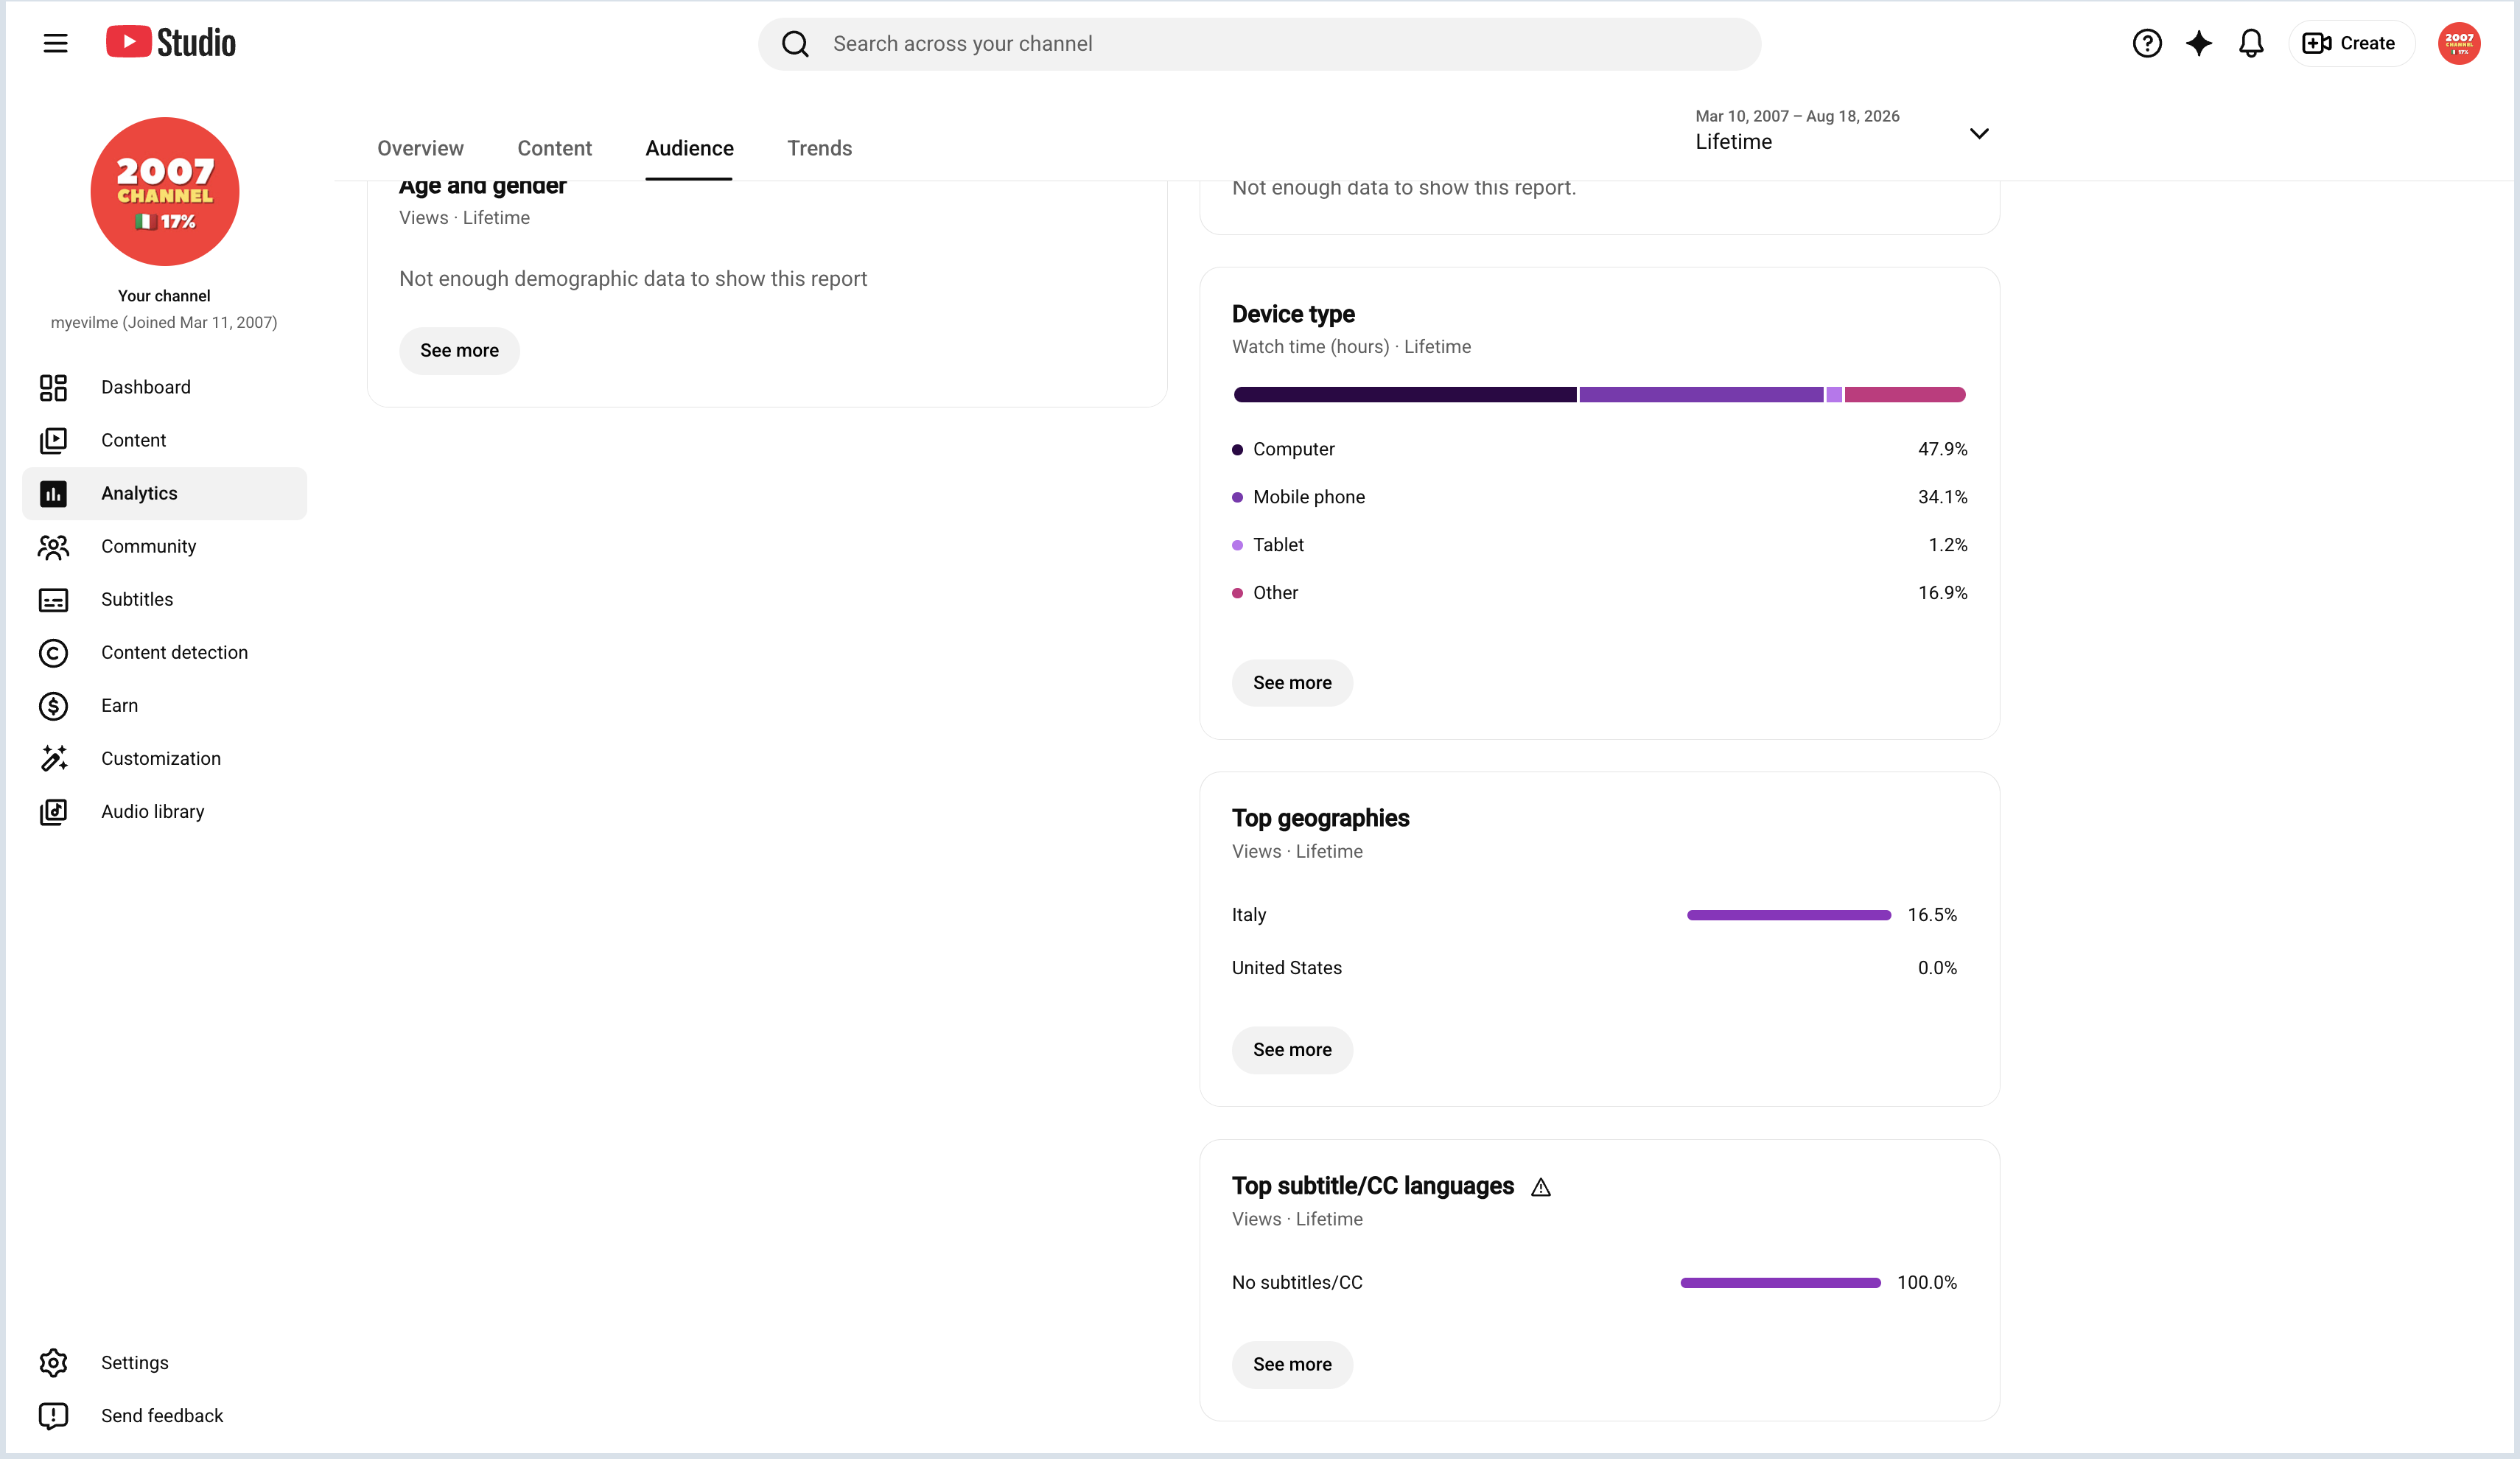Switch to the Overview tab
The width and height of the screenshot is (2520, 1459).
coord(420,148)
